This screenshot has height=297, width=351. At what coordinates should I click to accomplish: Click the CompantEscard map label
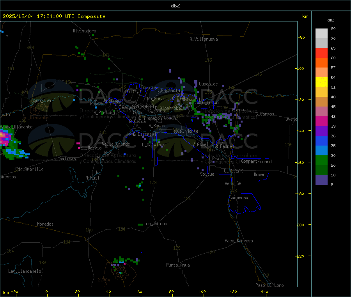[x=257, y=161]
